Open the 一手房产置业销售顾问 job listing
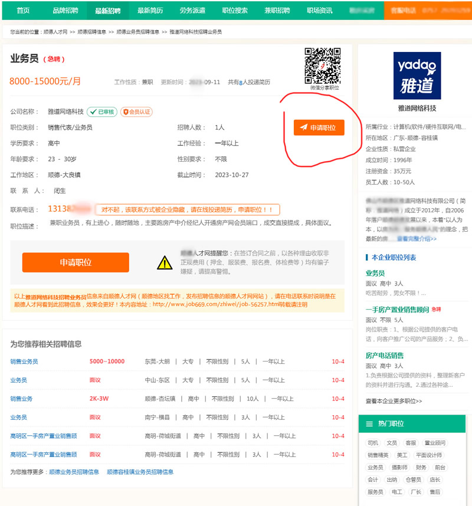Image resolution: width=472 pixels, height=506 pixels. (397, 309)
